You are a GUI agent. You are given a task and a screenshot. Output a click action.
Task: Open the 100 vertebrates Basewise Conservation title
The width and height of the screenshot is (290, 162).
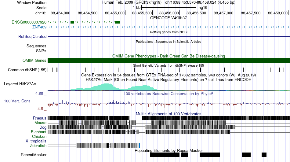[169, 94]
